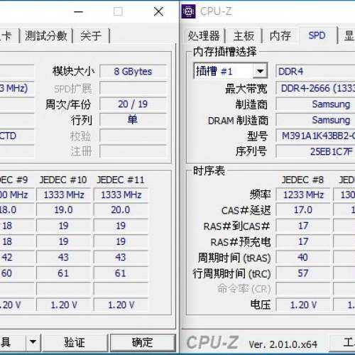Click the 17.0 CAS latency cell

[303, 210]
